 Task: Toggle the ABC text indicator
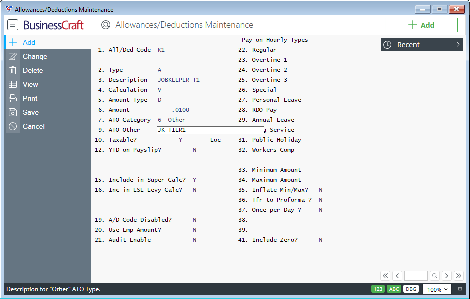click(x=394, y=289)
